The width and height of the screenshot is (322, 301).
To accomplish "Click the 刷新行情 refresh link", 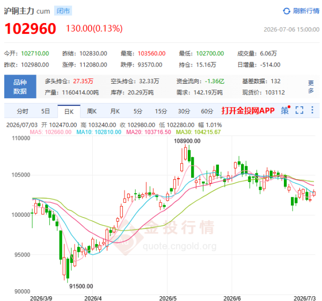I will (306, 11).
